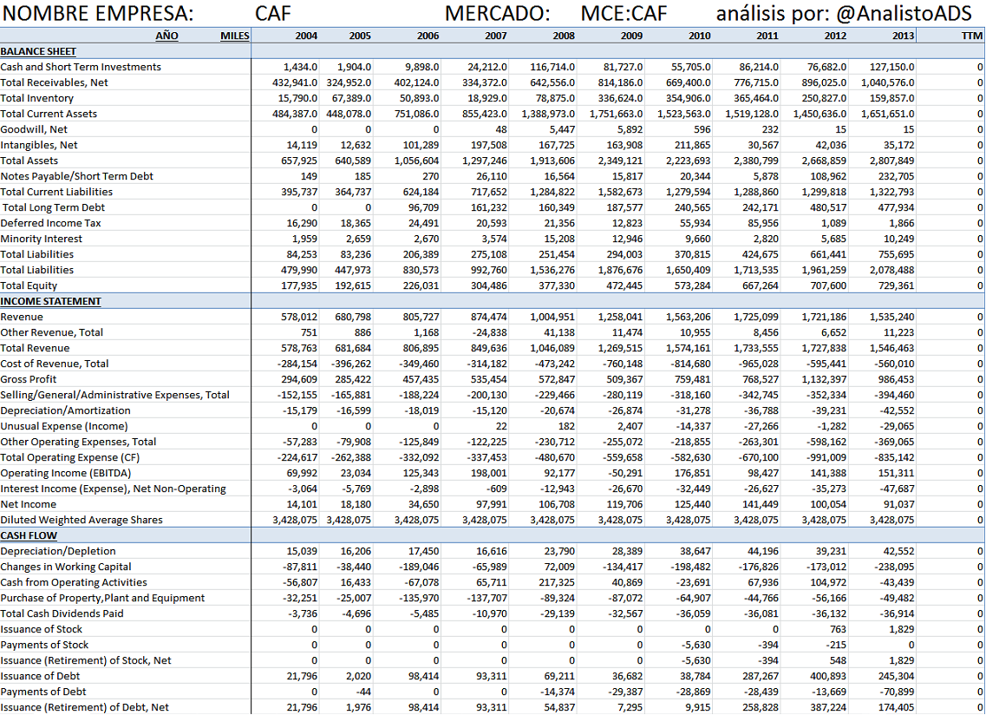Select the NOMBRE EMPRESA label cell
Image resolution: width=986 pixels, height=715 pixels.
[98, 13]
